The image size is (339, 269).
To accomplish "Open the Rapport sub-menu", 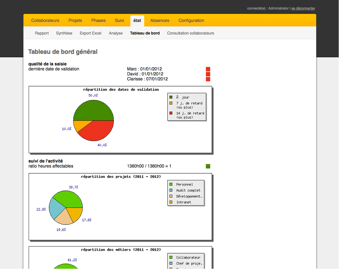I will coord(42,33).
